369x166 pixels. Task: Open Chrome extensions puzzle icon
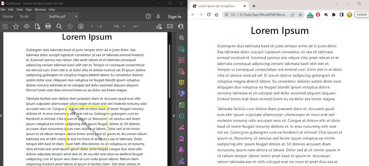tap(334, 15)
